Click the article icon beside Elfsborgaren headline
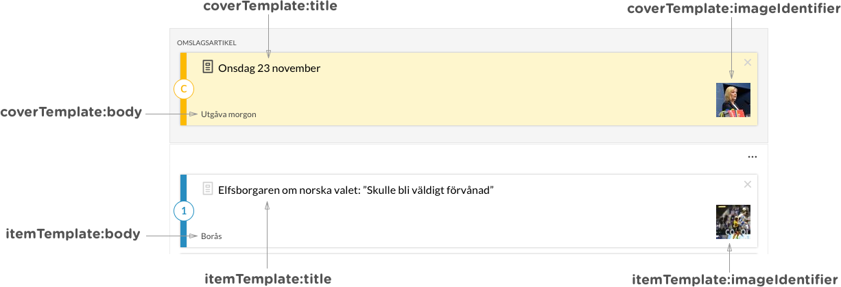 pyautogui.click(x=208, y=189)
